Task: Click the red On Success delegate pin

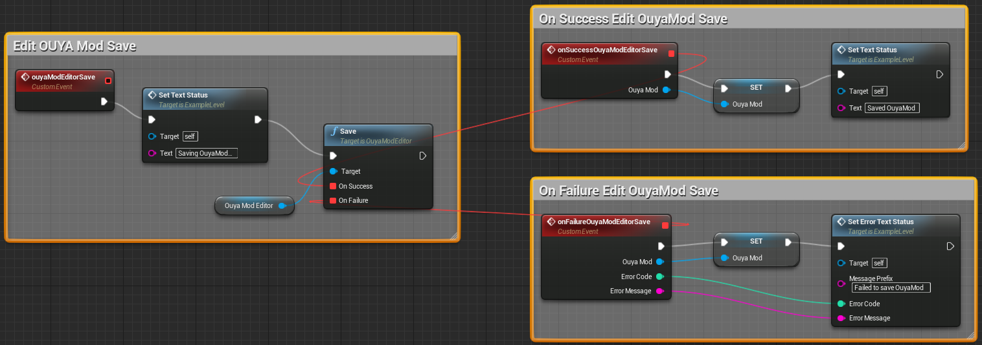Action: coord(333,186)
